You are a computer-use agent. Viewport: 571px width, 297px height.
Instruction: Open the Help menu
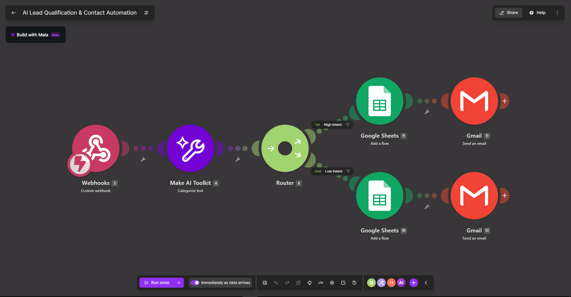coord(537,13)
